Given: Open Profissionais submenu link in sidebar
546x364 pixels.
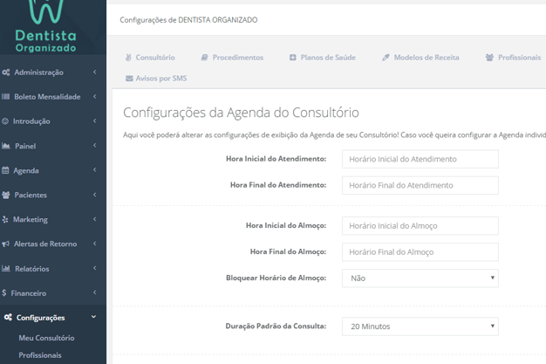Looking at the screenshot, I should pos(40,355).
